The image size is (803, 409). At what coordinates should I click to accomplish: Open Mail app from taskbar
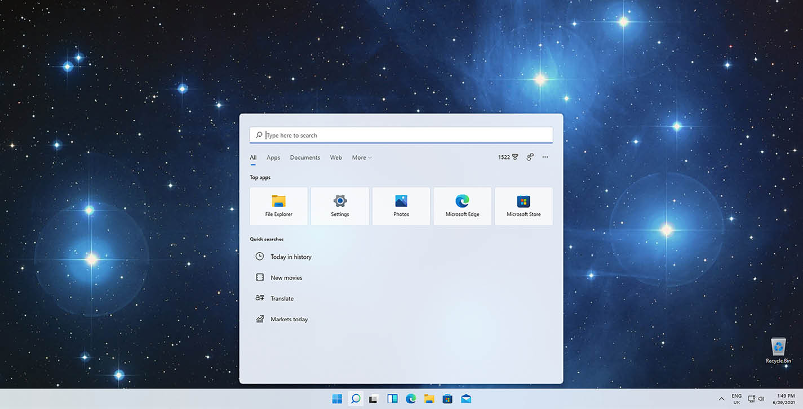click(x=466, y=399)
